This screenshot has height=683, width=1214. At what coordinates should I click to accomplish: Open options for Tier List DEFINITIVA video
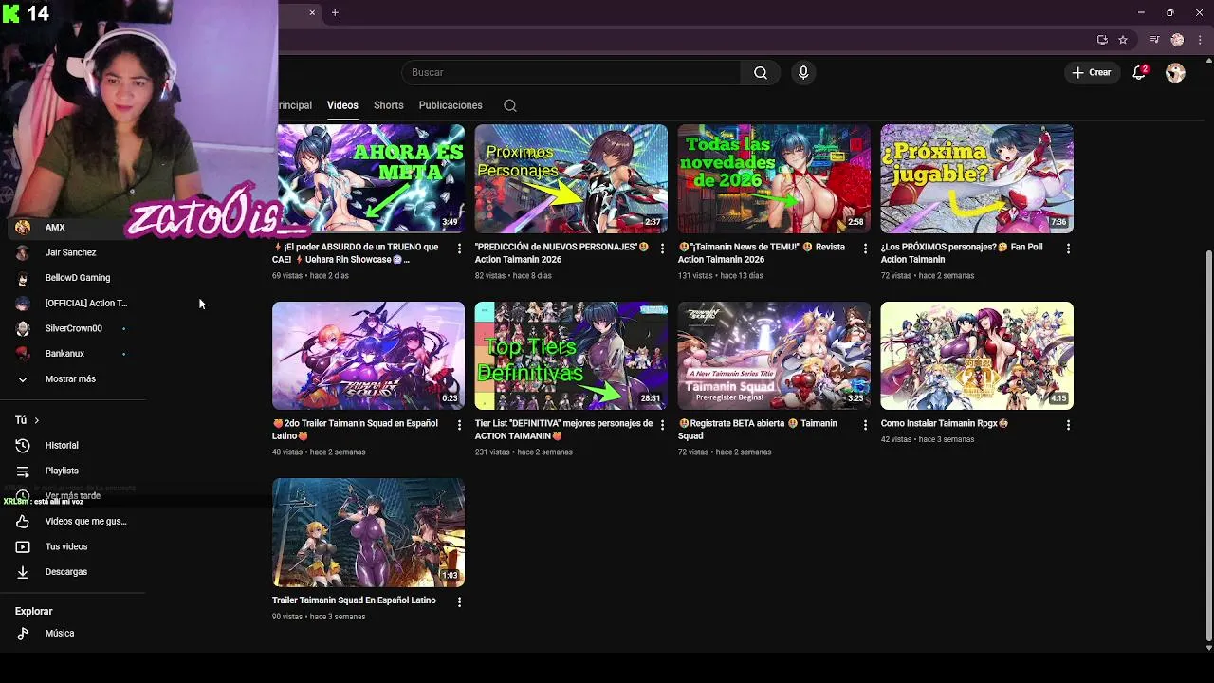(662, 425)
